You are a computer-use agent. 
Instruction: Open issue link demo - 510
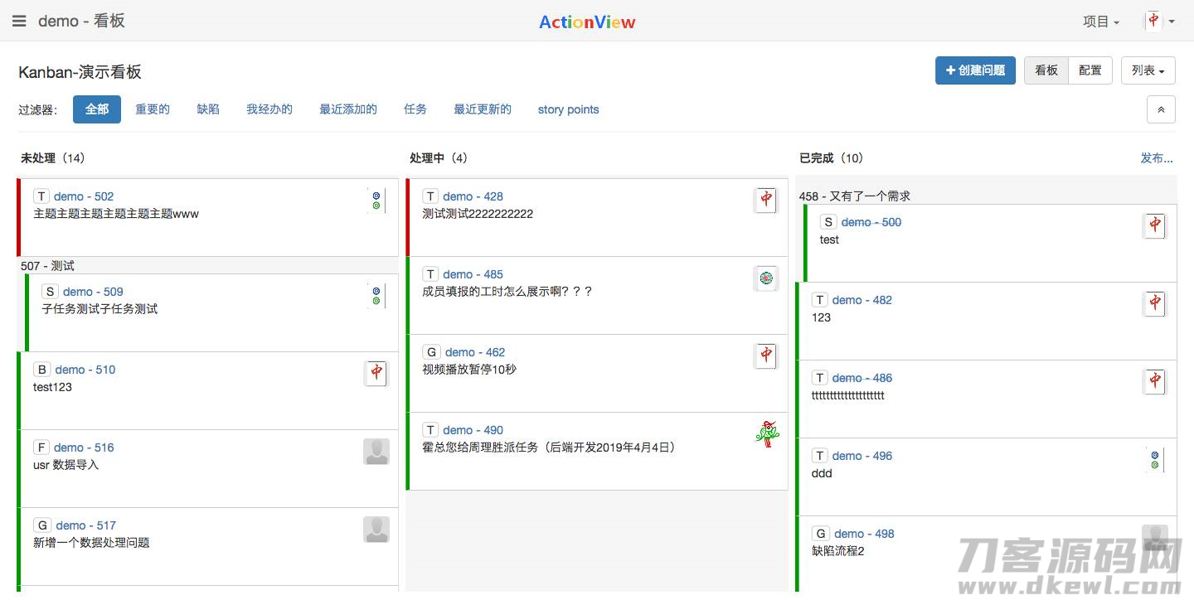(85, 370)
